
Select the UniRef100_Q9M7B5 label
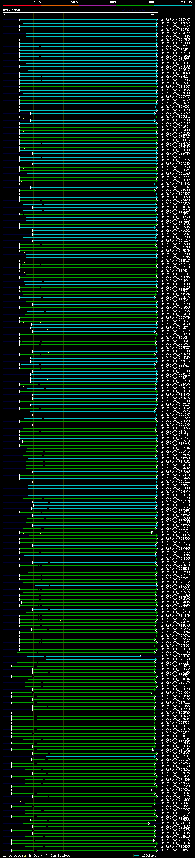click(x=175, y=40)
